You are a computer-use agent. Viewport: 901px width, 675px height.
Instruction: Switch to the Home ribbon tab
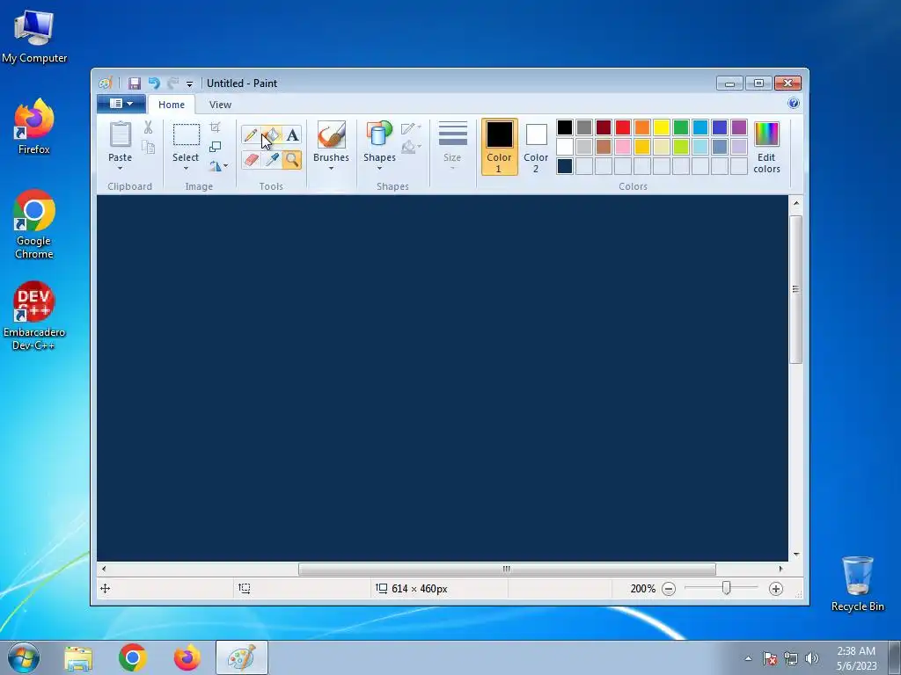(x=172, y=105)
